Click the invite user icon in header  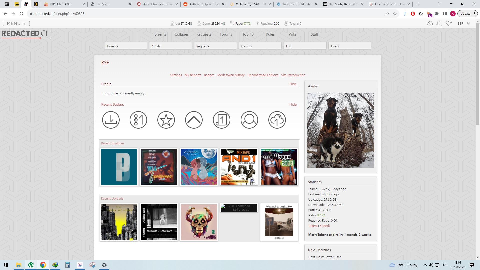tap(439, 23)
